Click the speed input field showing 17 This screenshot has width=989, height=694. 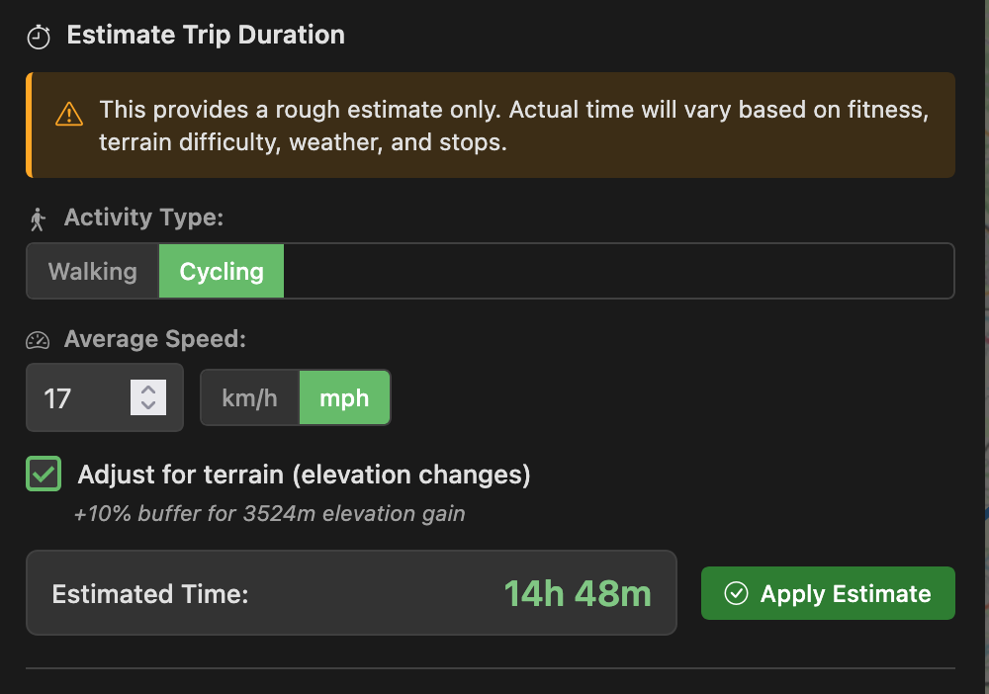(79, 397)
